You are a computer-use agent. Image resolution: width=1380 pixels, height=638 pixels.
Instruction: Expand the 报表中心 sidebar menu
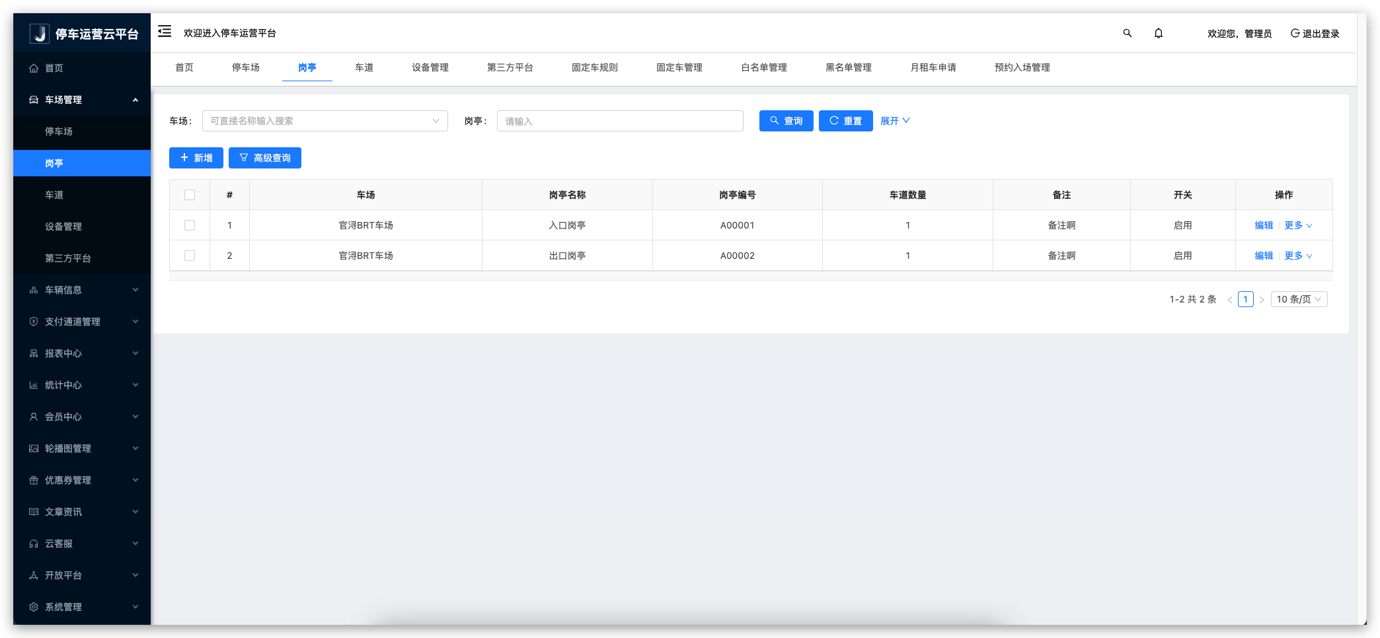tap(135, 353)
